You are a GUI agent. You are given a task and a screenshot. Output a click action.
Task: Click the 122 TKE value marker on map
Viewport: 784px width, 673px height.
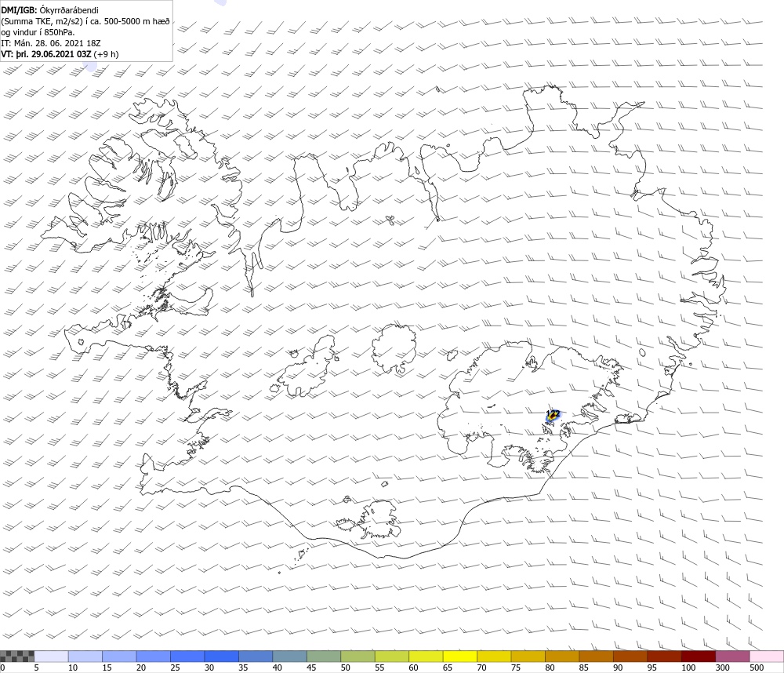pos(553,414)
